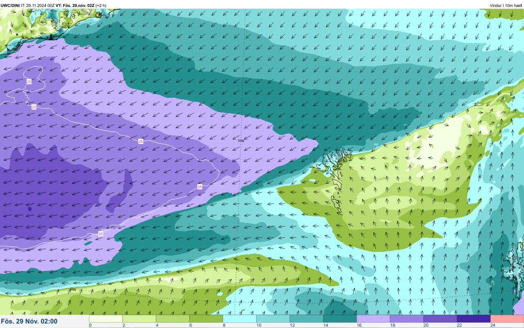The height and width of the screenshot is (328, 524).
Task: Pick the 4–6 m/s green legend swatch
Action: (x=173, y=319)
